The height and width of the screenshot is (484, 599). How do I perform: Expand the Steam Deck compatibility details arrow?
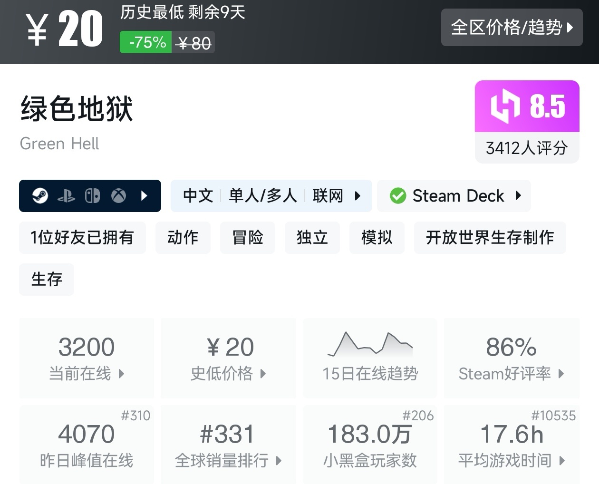(x=518, y=195)
